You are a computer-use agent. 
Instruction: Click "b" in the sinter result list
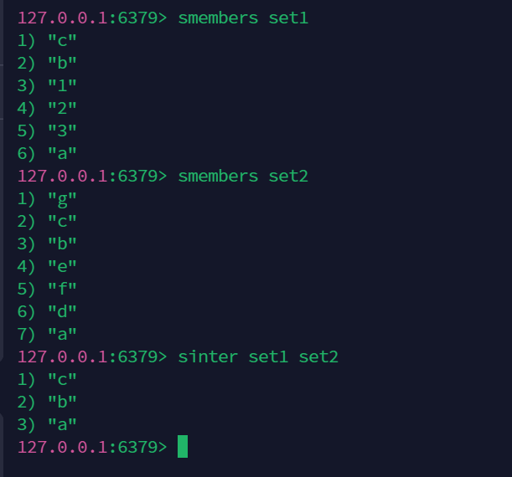[x=62, y=402]
